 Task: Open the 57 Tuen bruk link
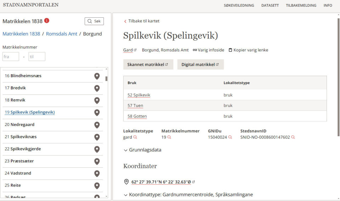click(135, 105)
